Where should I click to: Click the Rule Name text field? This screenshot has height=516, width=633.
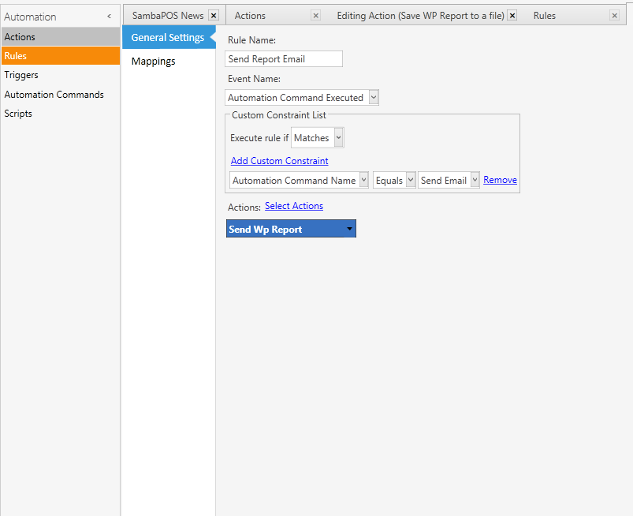(x=284, y=59)
